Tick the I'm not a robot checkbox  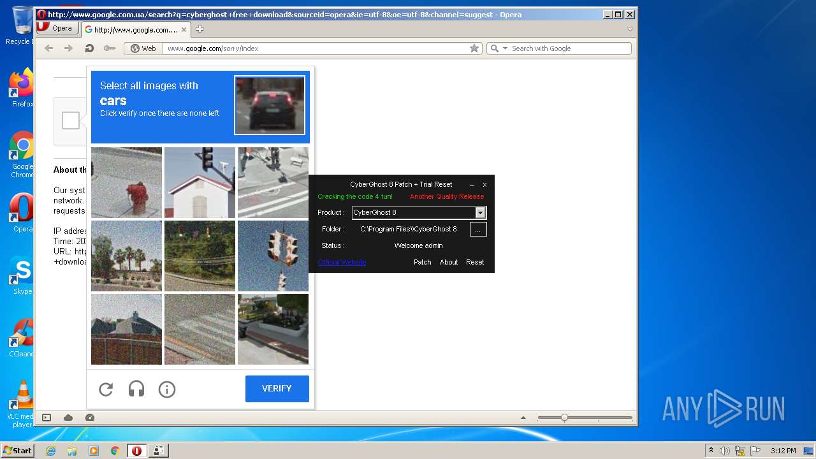[71, 120]
